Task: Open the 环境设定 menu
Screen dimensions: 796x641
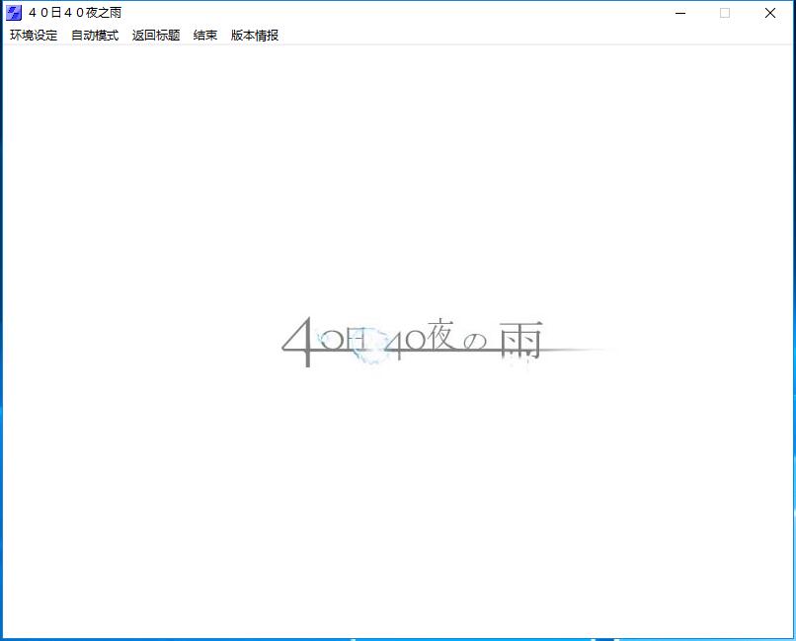Action: click(34, 36)
